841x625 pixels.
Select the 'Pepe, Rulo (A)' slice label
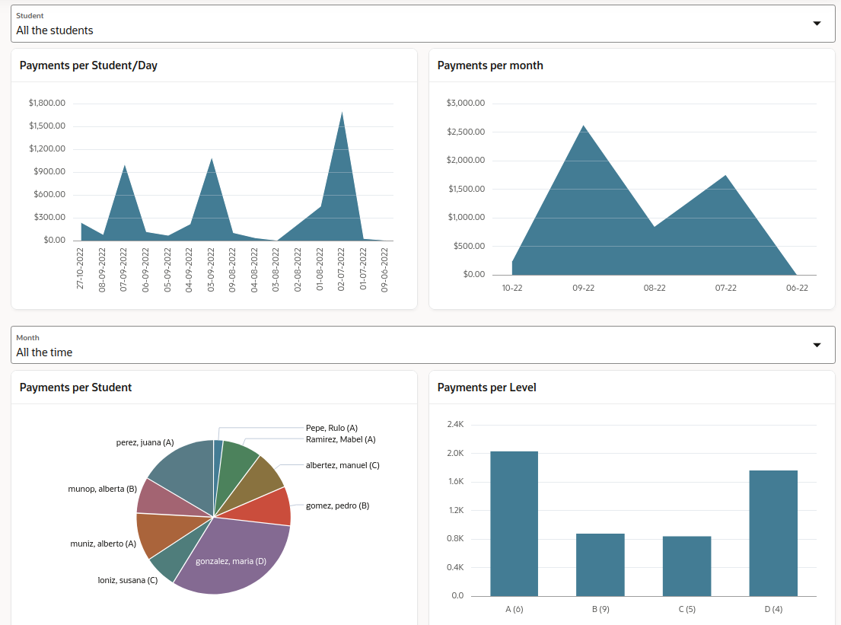coord(330,428)
